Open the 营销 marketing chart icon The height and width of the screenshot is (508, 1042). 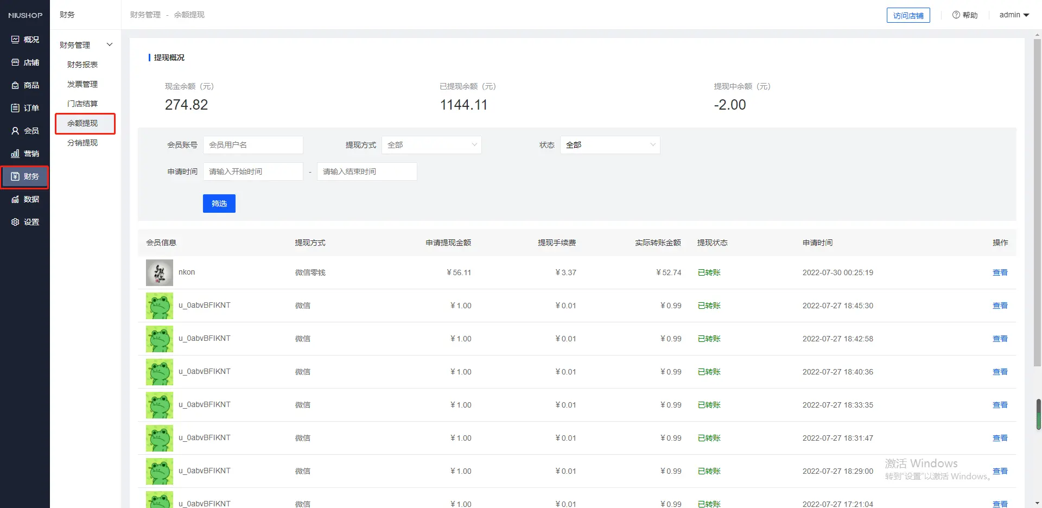coord(15,154)
